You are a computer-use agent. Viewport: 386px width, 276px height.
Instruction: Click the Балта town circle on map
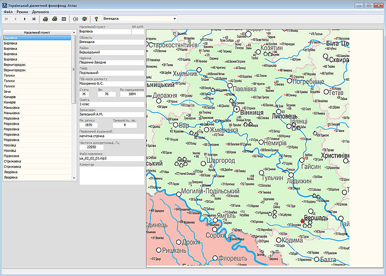coord(317,259)
